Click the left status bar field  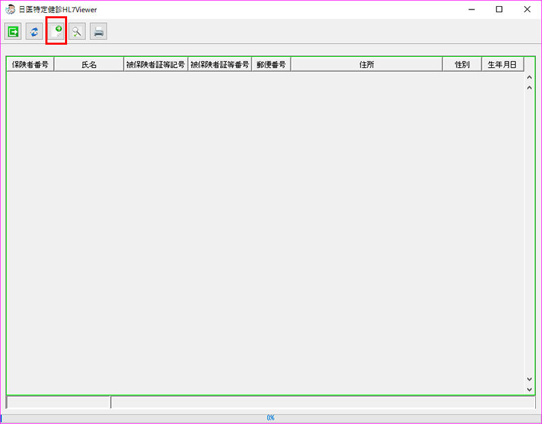pos(58,402)
